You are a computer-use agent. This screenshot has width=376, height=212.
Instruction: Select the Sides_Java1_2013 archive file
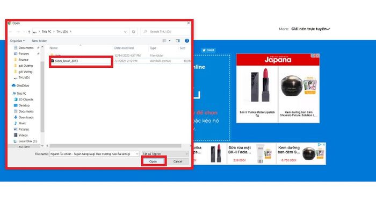coord(66,61)
